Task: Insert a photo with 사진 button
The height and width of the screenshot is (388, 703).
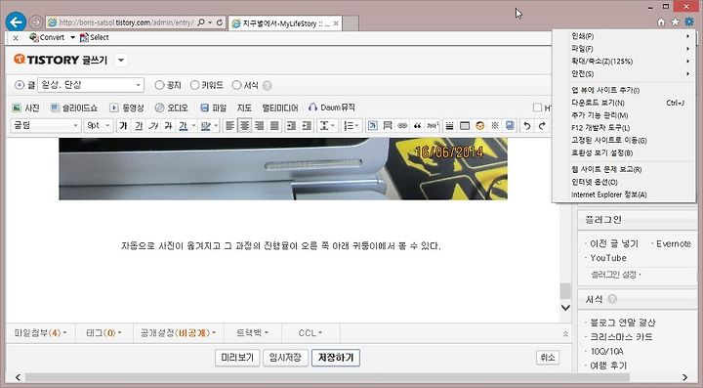Action: tap(25, 108)
